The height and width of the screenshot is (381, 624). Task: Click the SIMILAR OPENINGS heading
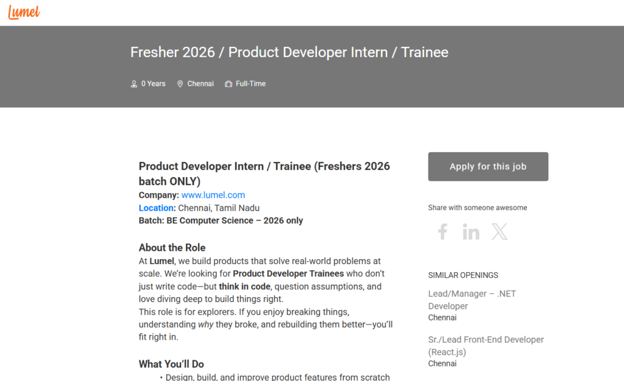(463, 275)
